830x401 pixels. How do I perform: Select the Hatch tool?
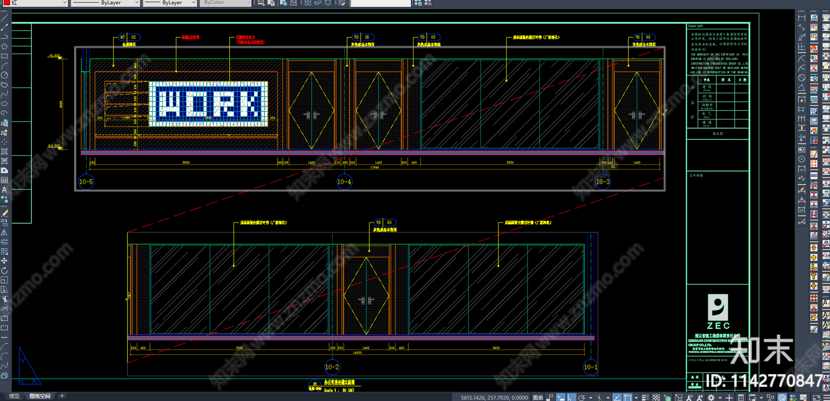[4, 151]
